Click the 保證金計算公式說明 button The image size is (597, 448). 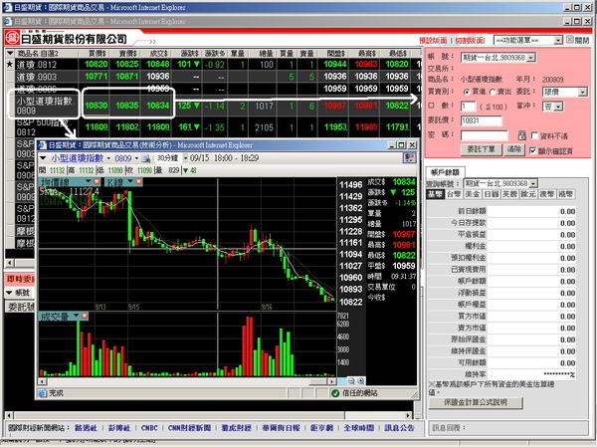click(476, 402)
